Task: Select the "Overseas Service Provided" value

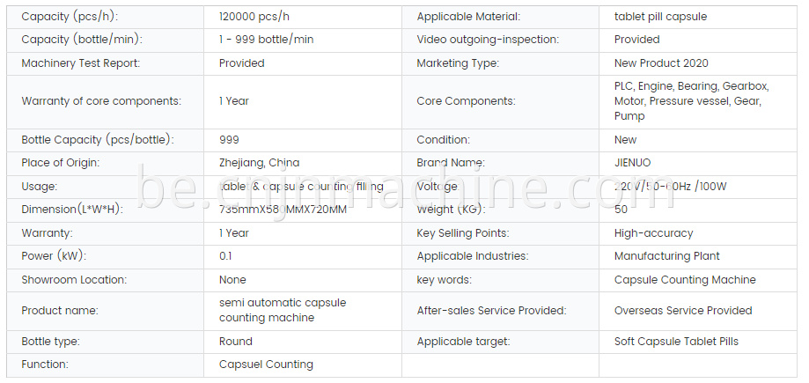Action: [683, 311]
